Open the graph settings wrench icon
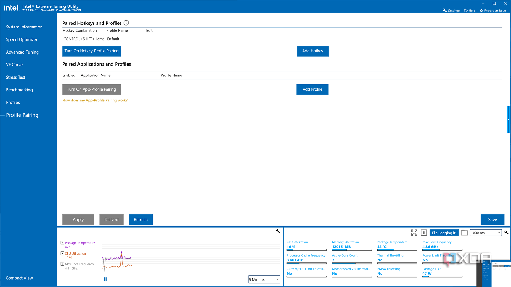 (278, 231)
